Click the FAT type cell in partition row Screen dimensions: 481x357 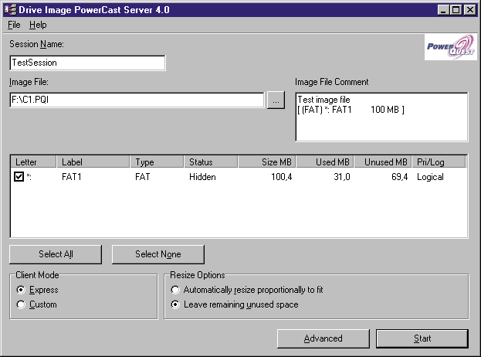(x=143, y=177)
